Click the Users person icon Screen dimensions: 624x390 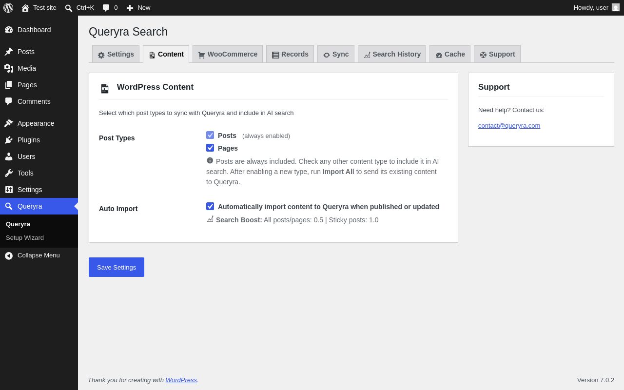(9, 156)
